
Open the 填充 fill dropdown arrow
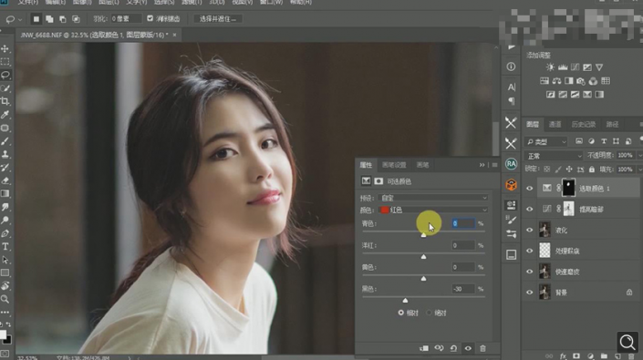click(x=639, y=170)
